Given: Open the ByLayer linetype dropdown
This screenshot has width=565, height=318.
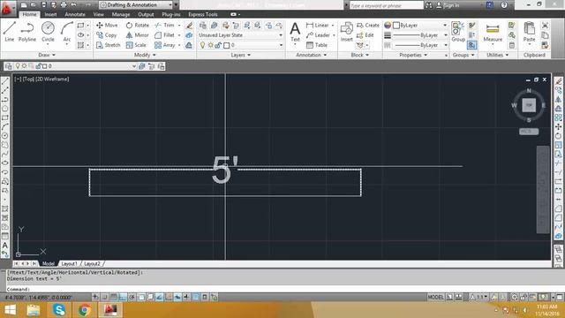Looking at the screenshot, I should 420,45.
